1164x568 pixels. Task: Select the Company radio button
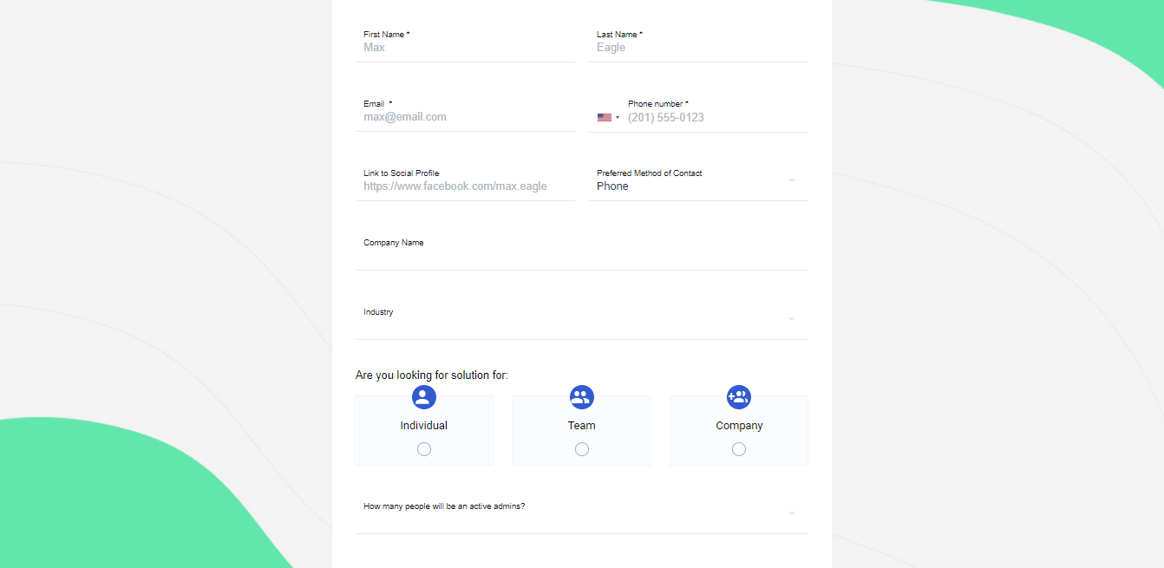pyautogui.click(x=738, y=449)
